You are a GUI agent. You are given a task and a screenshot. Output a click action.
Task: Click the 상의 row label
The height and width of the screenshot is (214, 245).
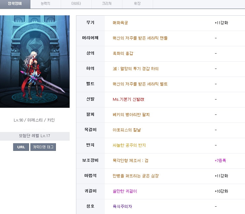90,53
